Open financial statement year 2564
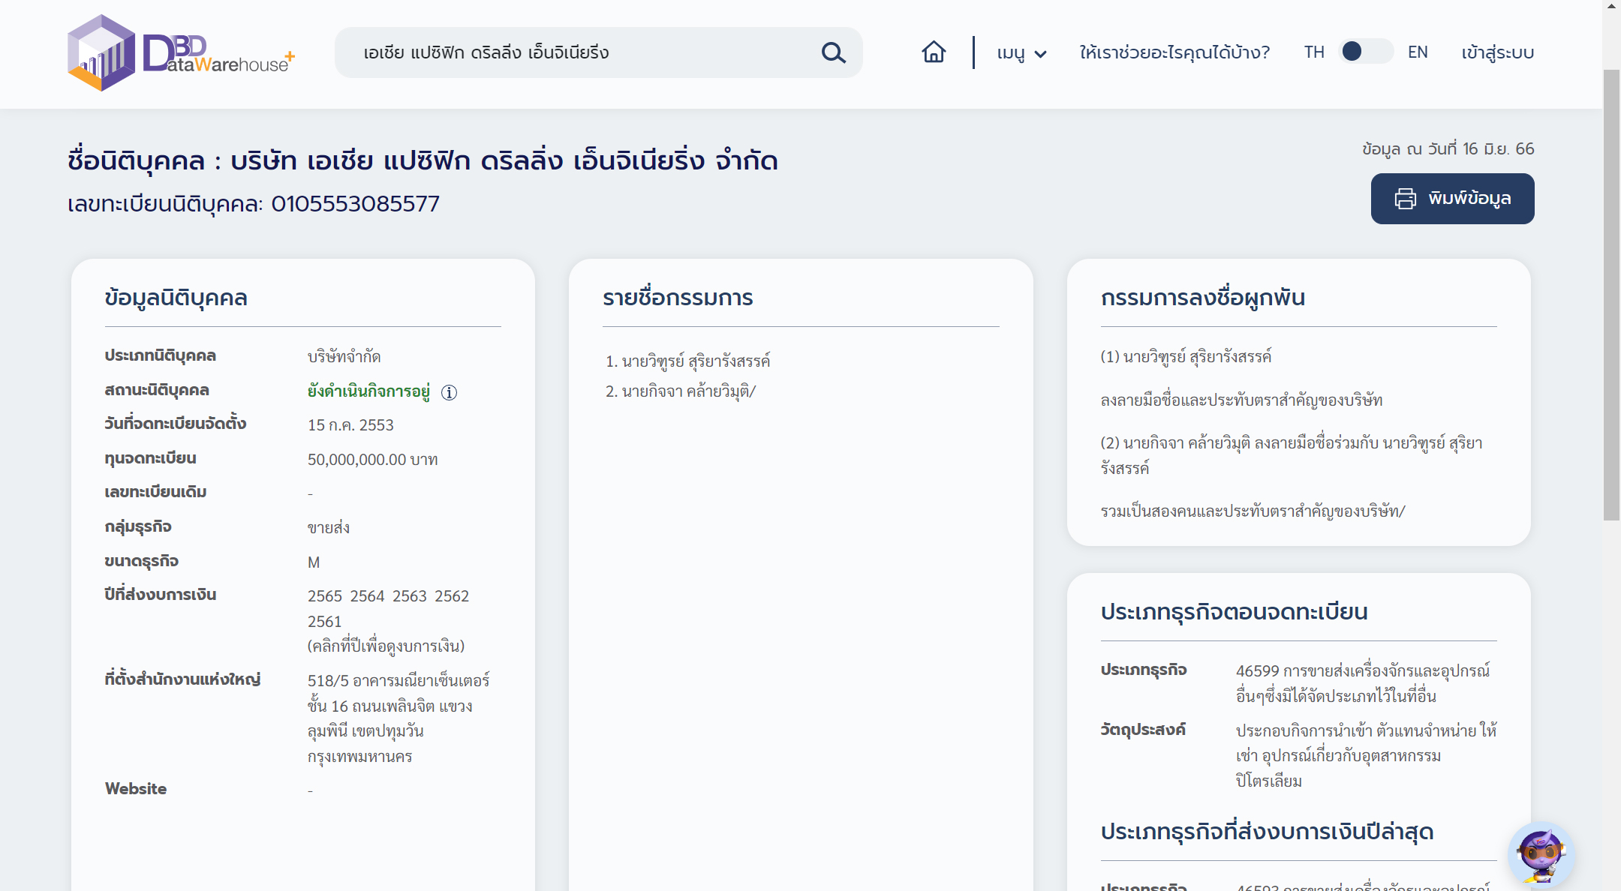This screenshot has height=891, width=1621. 367,596
